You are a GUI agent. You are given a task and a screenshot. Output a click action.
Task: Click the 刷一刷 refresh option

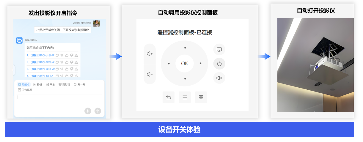[x=79, y=84]
